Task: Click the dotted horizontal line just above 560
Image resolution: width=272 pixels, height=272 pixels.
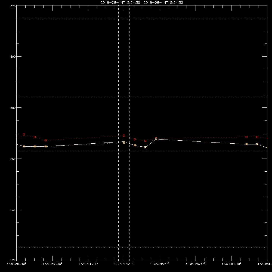Action: tap(142, 152)
